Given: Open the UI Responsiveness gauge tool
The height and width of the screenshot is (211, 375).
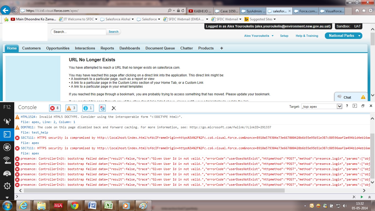Looking at the screenshot, I should 7,173.
